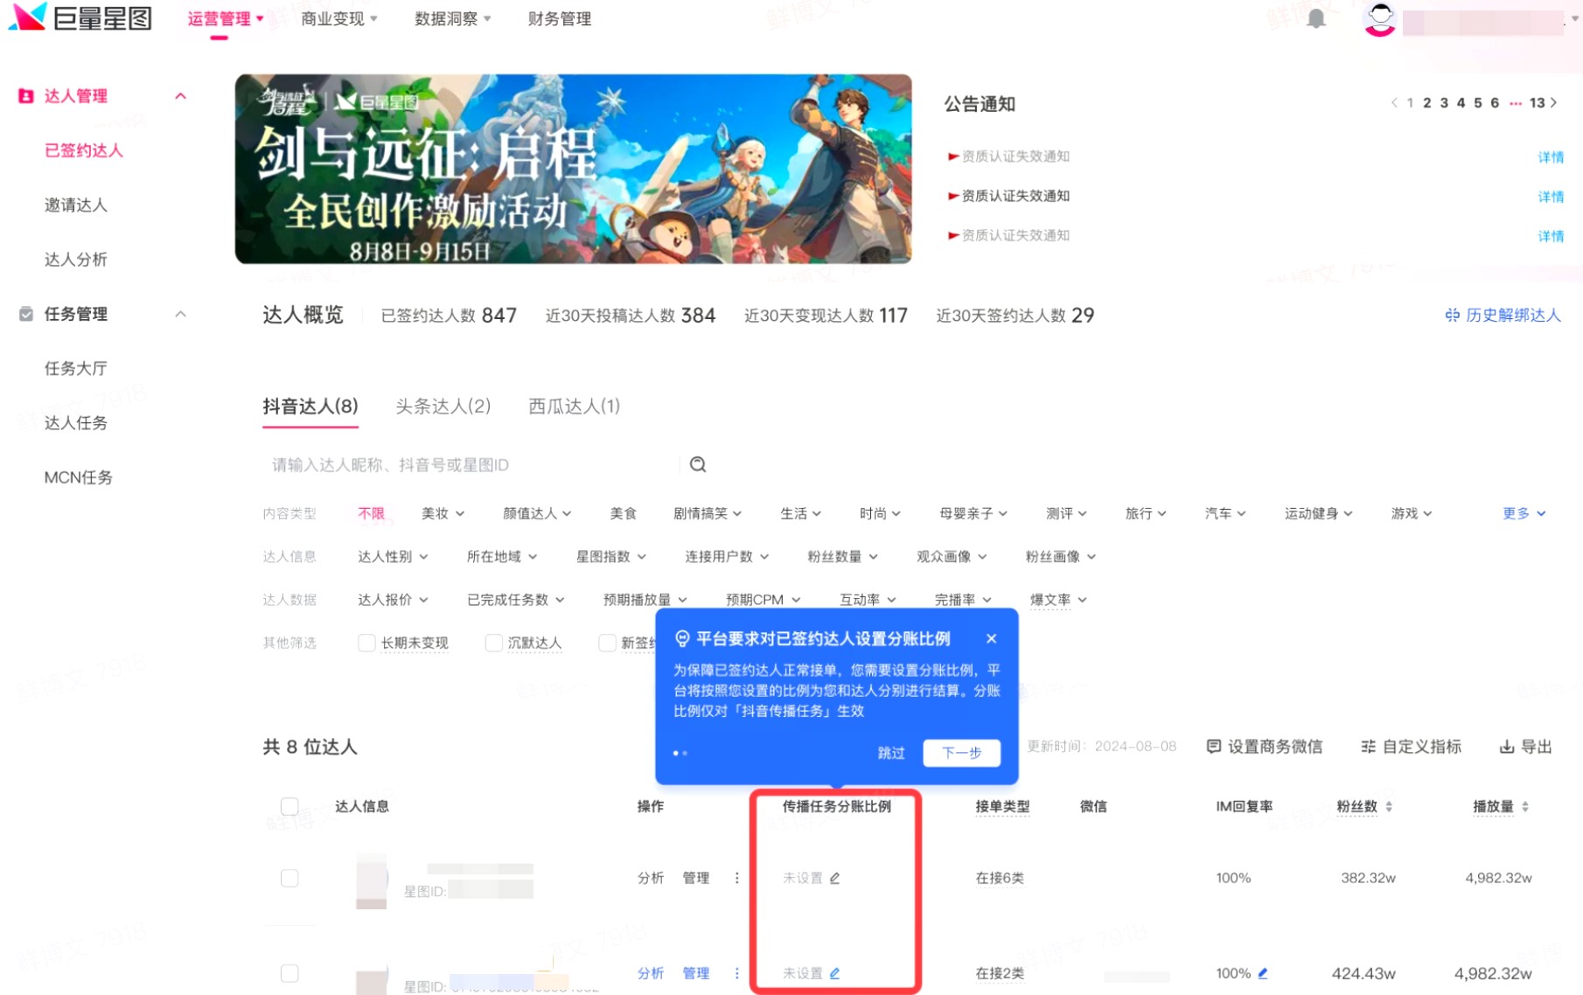This screenshot has height=995, width=1583.
Task: Open more-options dots in second talent row
Action: coord(736,973)
